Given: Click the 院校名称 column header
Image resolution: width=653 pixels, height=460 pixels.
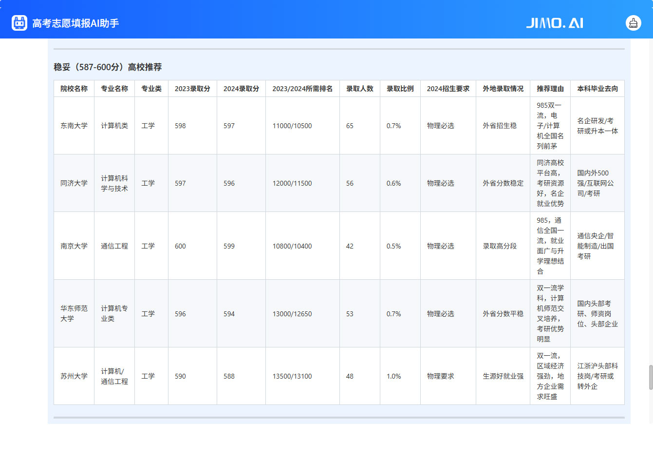Looking at the screenshot, I should coord(74,89).
